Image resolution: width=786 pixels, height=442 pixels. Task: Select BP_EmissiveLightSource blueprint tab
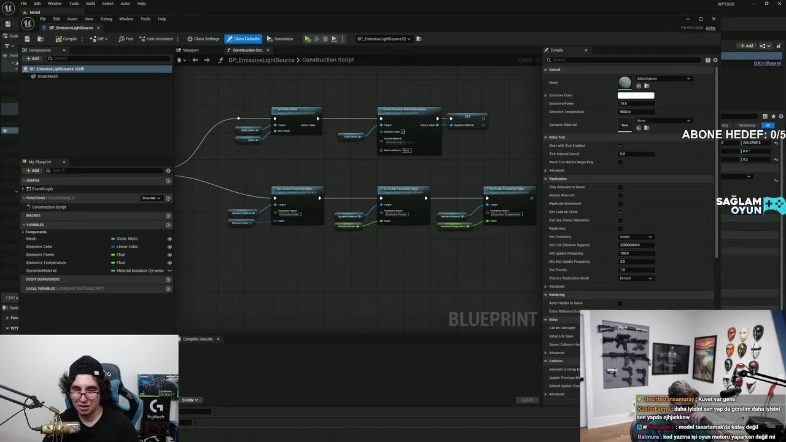[x=71, y=28]
